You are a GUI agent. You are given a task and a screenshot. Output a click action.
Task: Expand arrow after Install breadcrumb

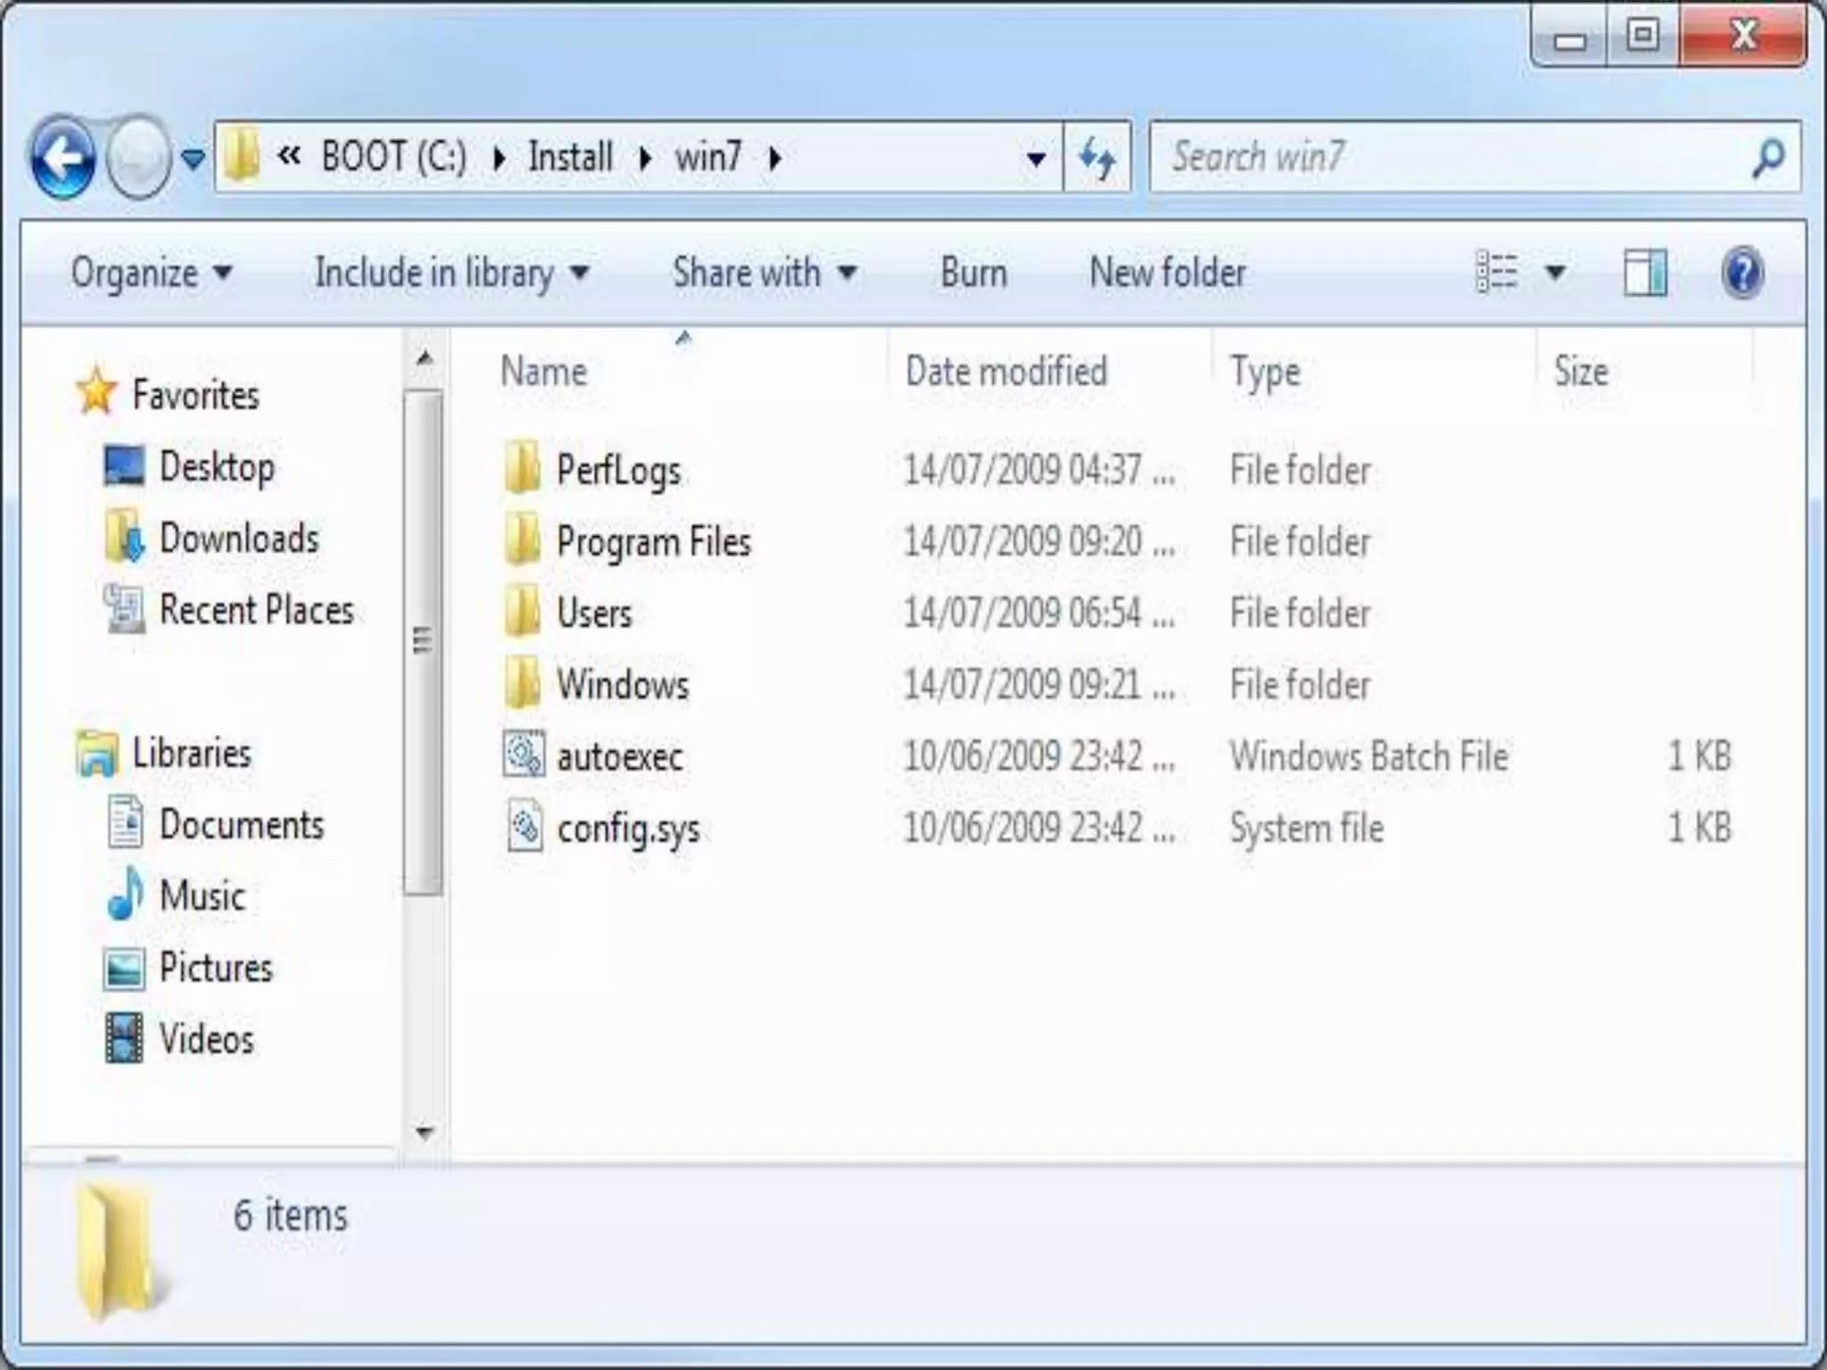coord(644,159)
